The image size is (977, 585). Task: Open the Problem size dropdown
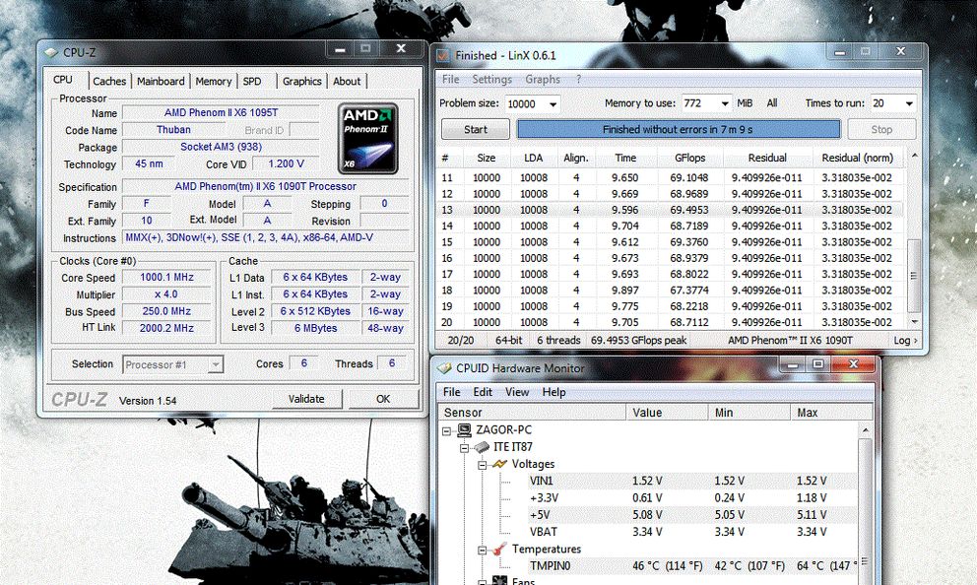click(553, 104)
